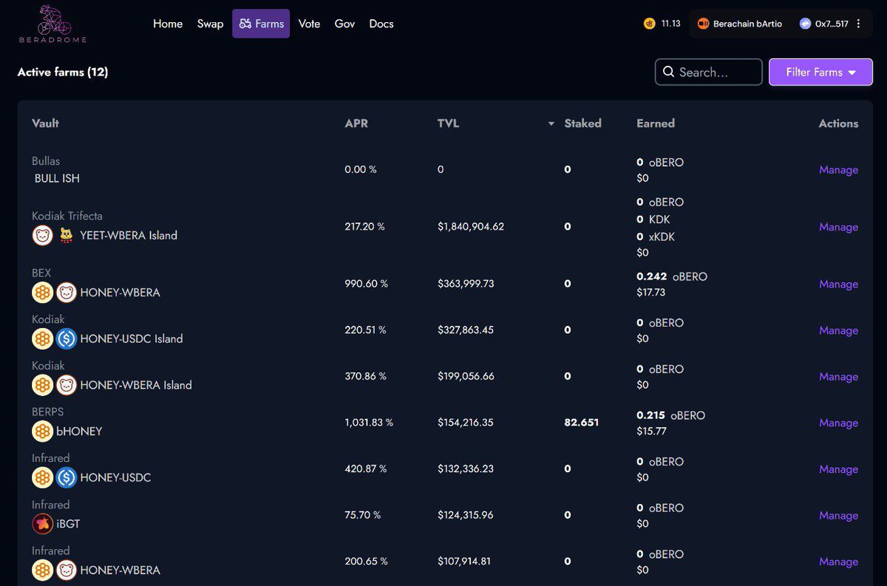Viewport: 887px width, 586px height.
Task: Open the Docs link in navigation
Action: coord(381,24)
